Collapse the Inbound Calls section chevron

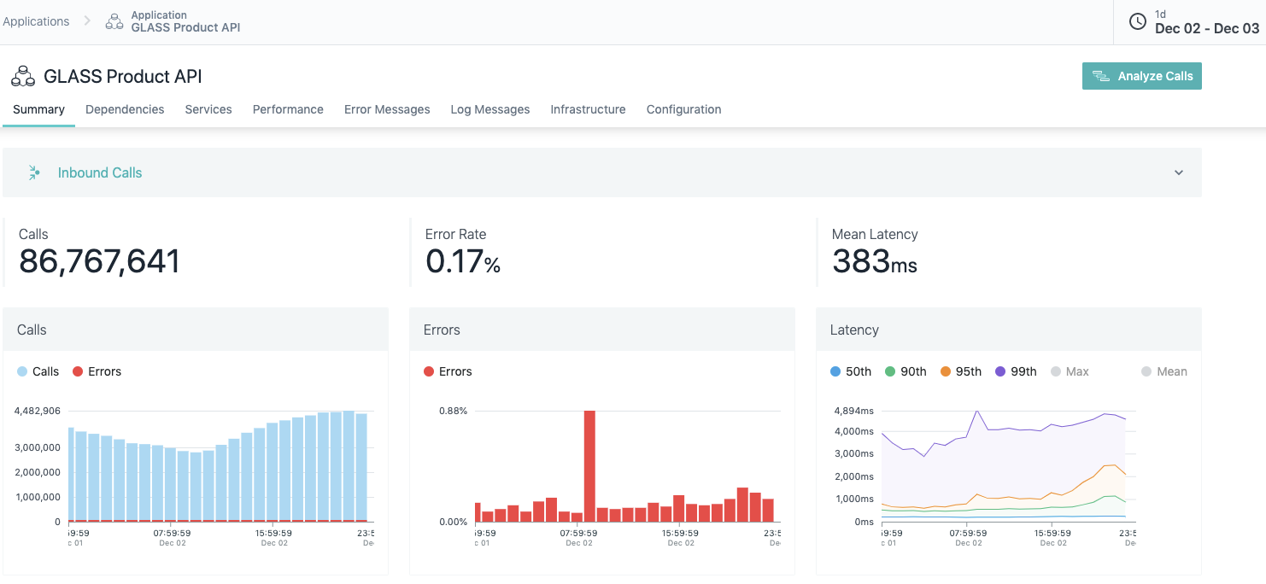tap(1179, 172)
